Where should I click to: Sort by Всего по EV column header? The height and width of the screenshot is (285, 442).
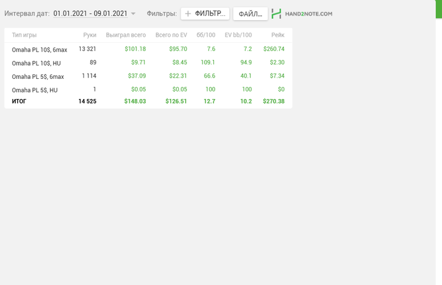171,35
